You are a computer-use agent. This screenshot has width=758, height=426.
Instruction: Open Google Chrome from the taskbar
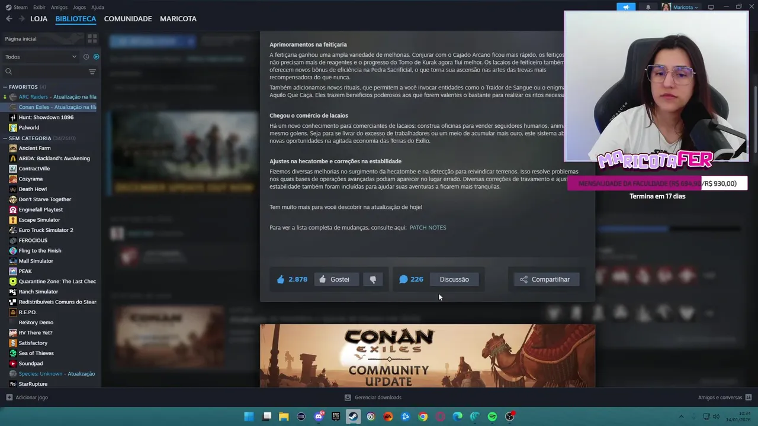pyautogui.click(x=423, y=417)
